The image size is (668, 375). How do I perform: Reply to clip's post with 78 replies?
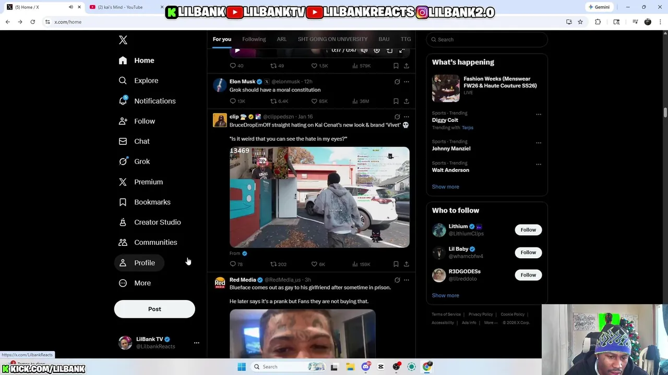pyautogui.click(x=236, y=264)
